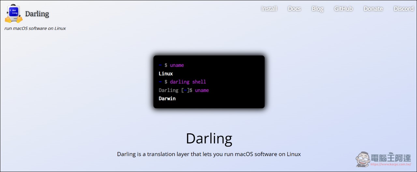Screen dimensions: 417x172
Task: Visit the GitHub navigation link
Action: [343, 9]
